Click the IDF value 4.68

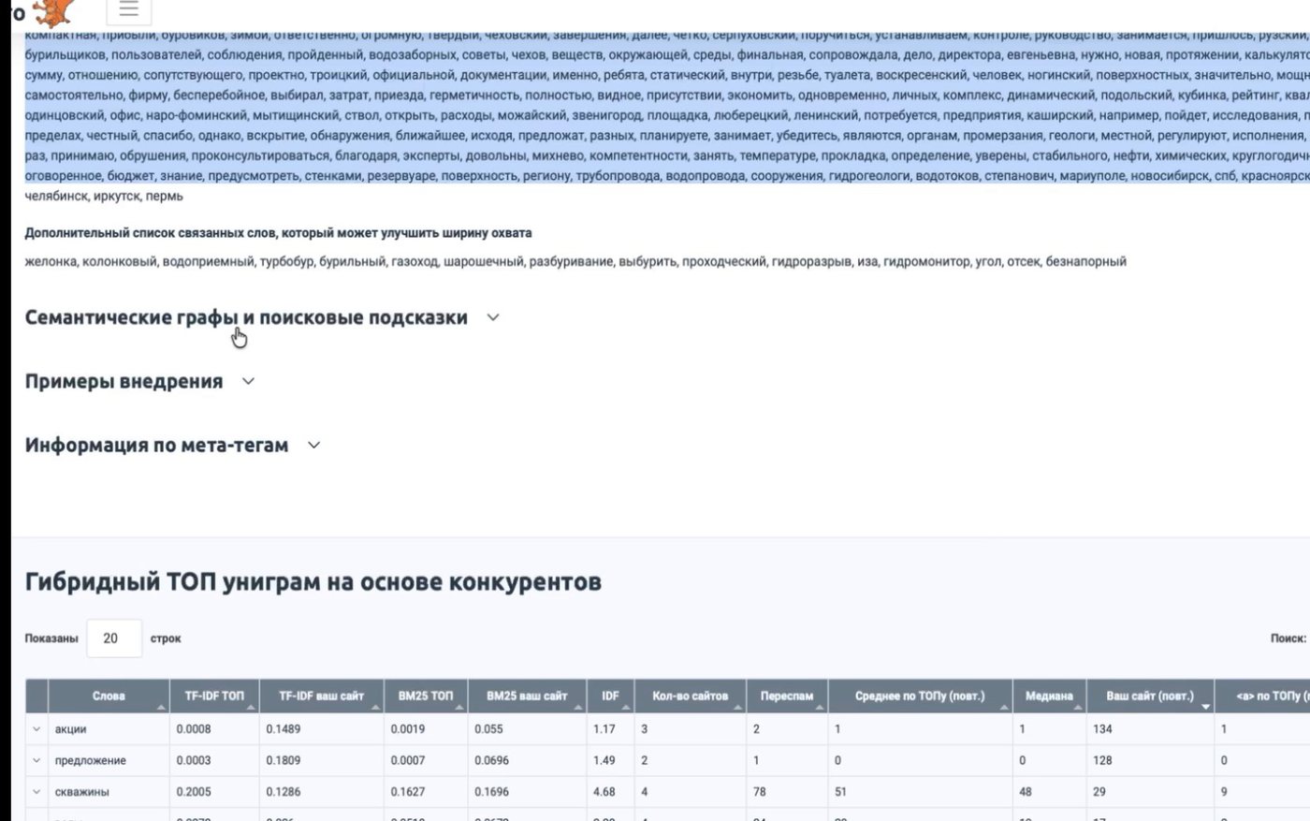tap(604, 792)
